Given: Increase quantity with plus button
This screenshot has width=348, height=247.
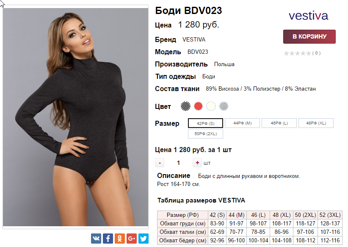Looking at the screenshot, I should pyautogui.click(x=197, y=163).
